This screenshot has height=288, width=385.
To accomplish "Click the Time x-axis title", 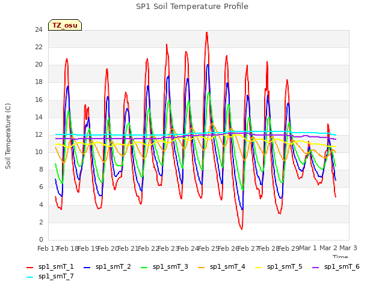I will click(x=340, y=256).
